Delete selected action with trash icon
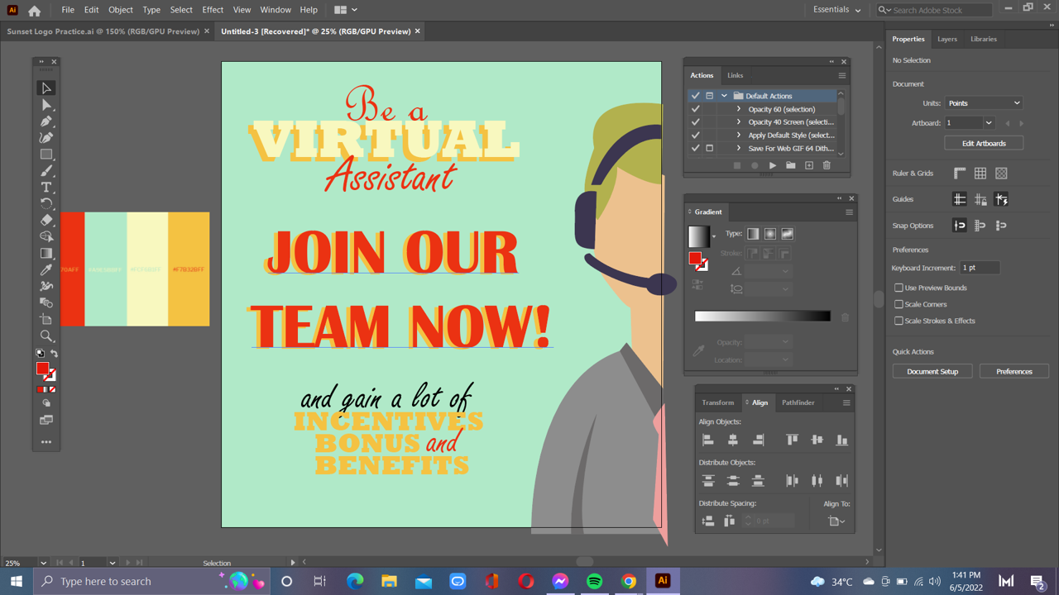 point(827,165)
